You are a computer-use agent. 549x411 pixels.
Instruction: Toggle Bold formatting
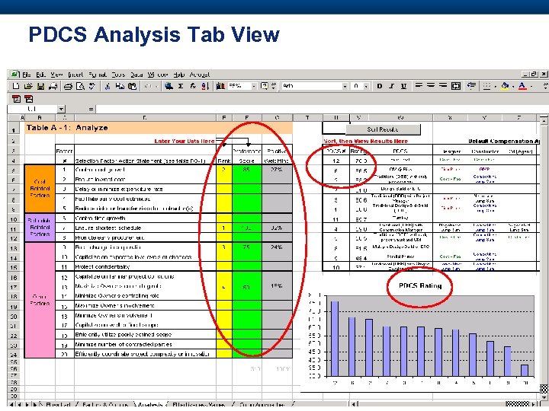[380, 86]
